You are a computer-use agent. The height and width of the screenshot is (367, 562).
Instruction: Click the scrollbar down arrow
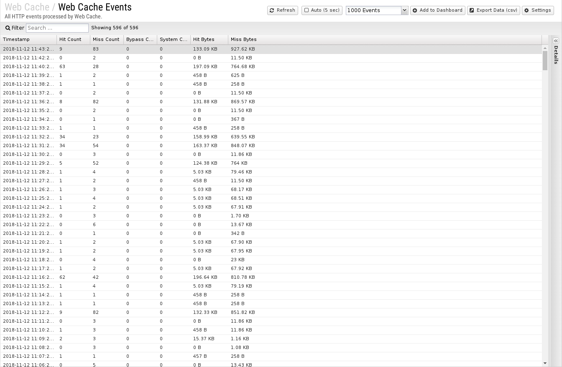[545, 363]
